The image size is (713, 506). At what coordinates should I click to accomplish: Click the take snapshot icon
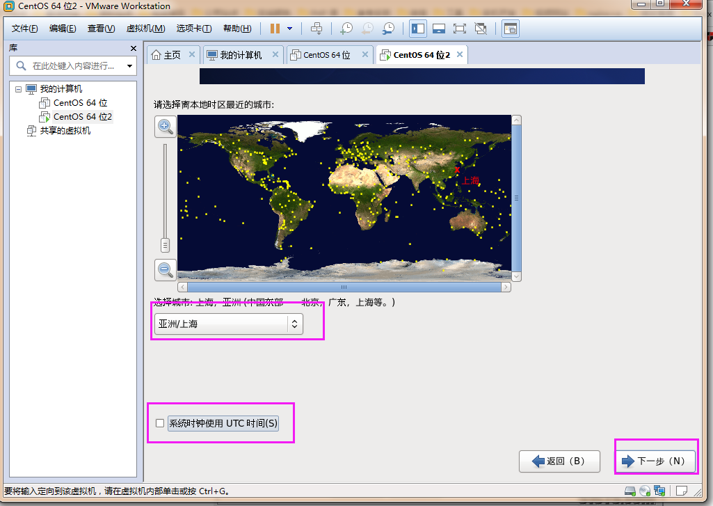coord(346,29)
